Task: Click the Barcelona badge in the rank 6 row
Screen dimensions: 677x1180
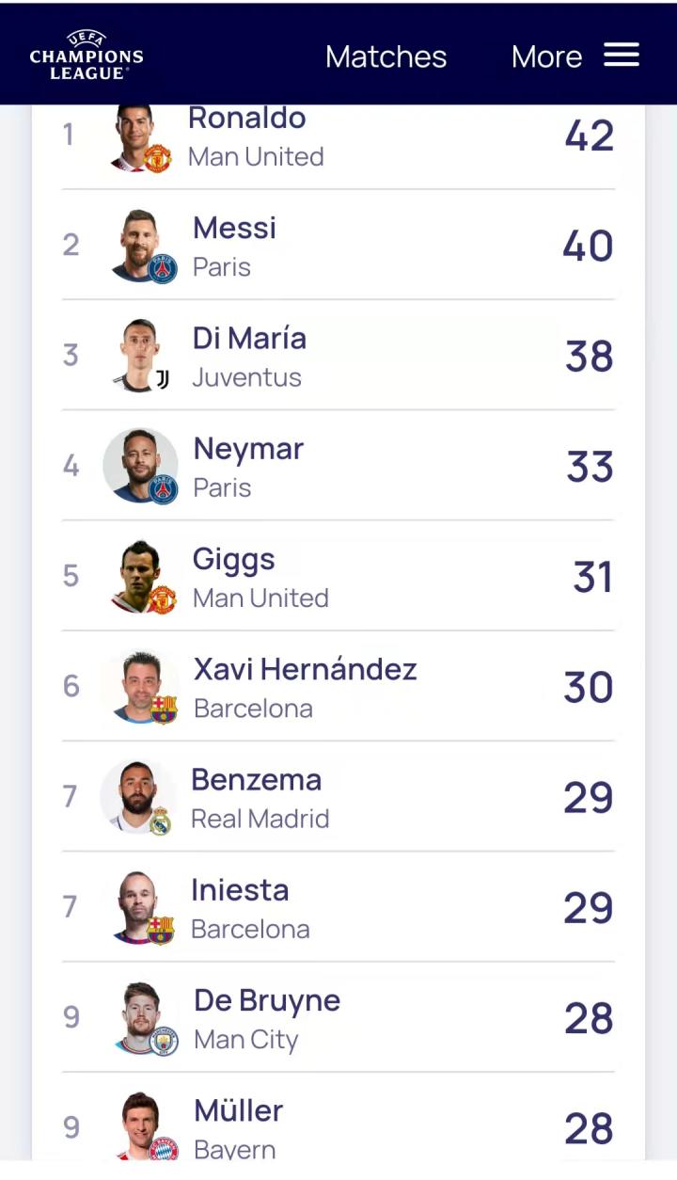Action: click(164, 710)
